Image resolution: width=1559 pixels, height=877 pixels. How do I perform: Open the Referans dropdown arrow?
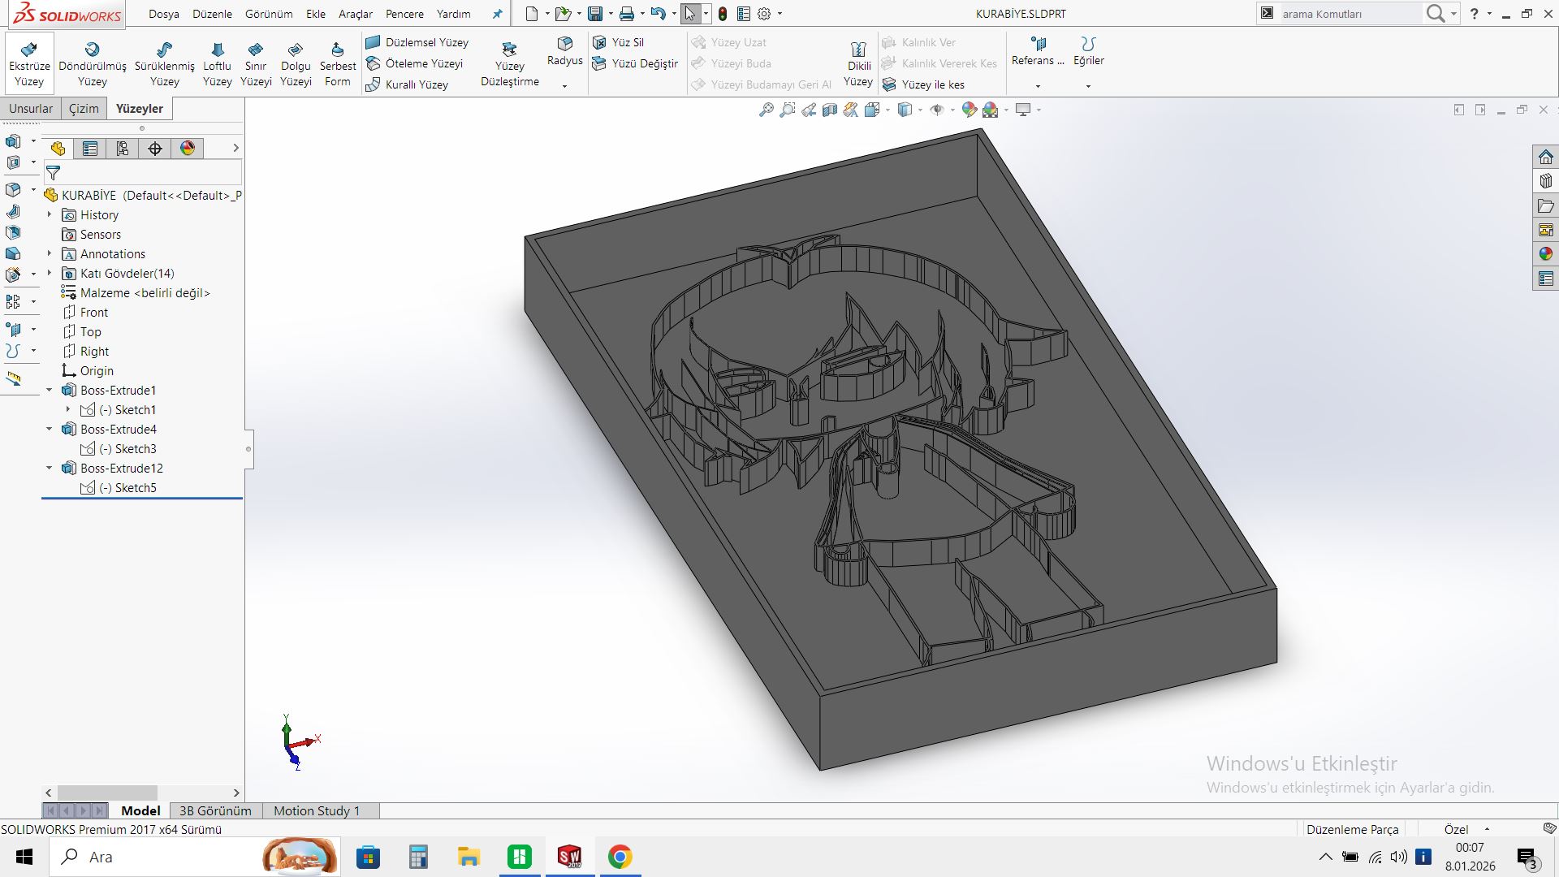(x=1038, y=86)
